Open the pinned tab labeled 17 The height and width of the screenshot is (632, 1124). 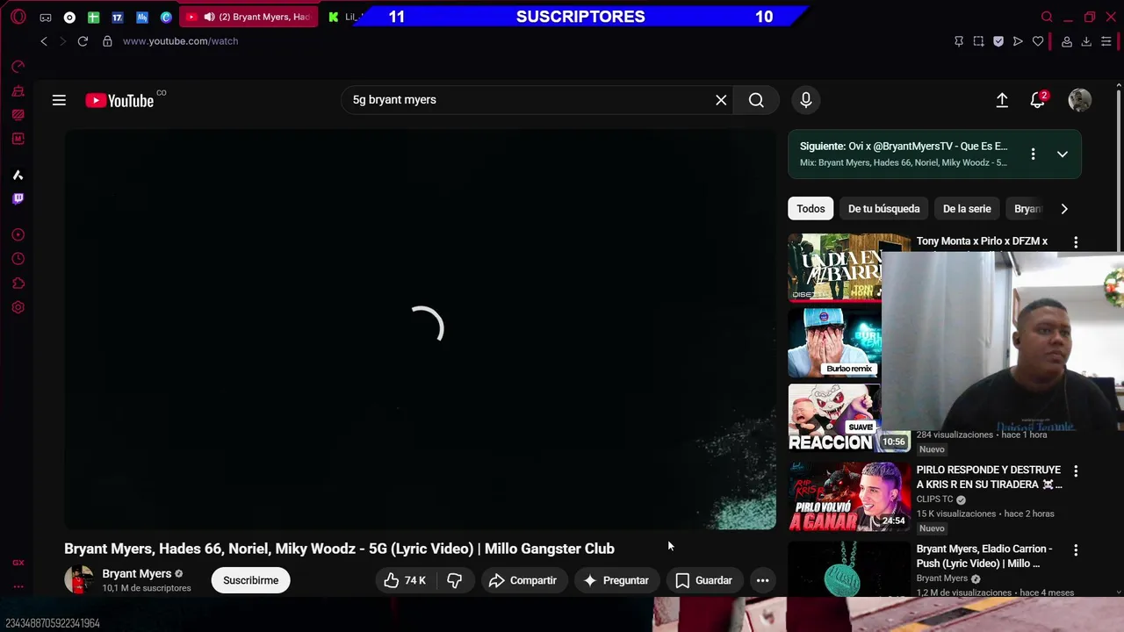pyautogui.click(x=117, y=17)
